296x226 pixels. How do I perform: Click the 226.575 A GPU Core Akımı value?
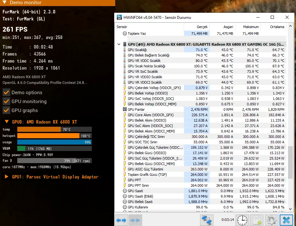point(199,115)
